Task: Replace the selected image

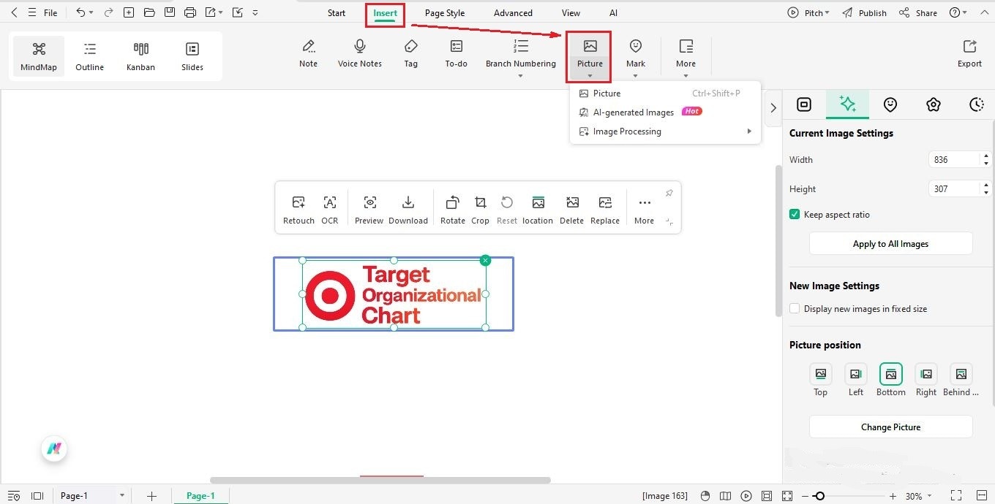Action: coord(605,210)
